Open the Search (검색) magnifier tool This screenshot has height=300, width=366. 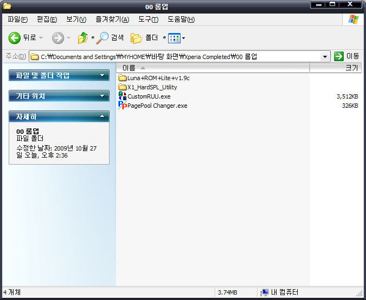tap(102, 38)
